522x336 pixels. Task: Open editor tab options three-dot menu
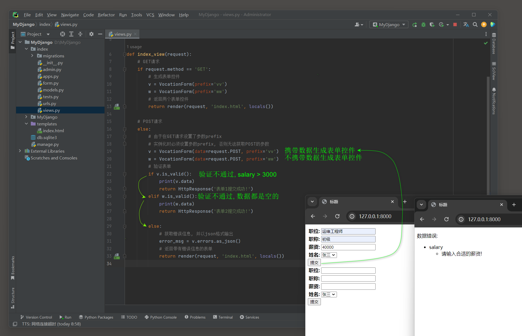coord(486,34)
